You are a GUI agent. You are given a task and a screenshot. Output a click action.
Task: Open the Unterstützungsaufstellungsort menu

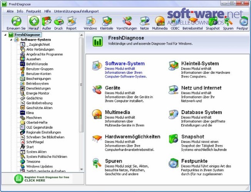click(76, 12)
